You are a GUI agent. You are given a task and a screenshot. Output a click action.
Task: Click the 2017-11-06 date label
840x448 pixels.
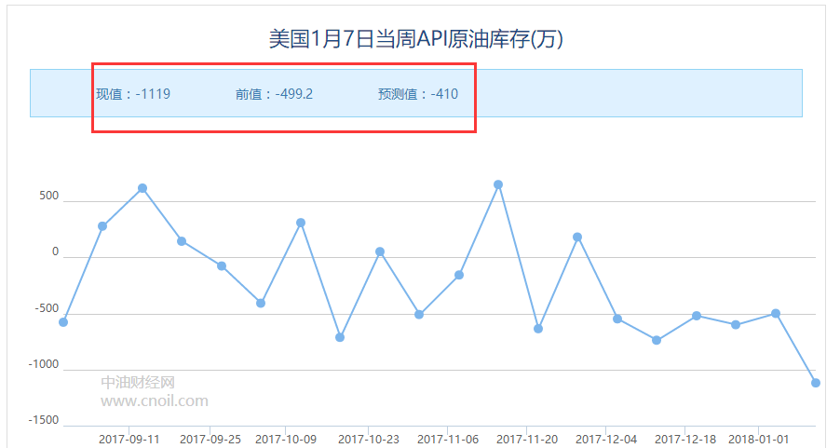pyautogui.click(x=448, y=439)
